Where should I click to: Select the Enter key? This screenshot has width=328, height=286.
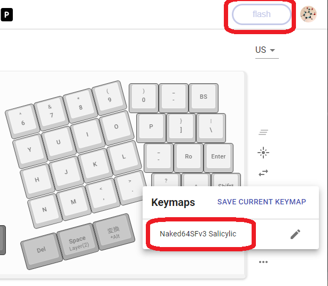218,158
